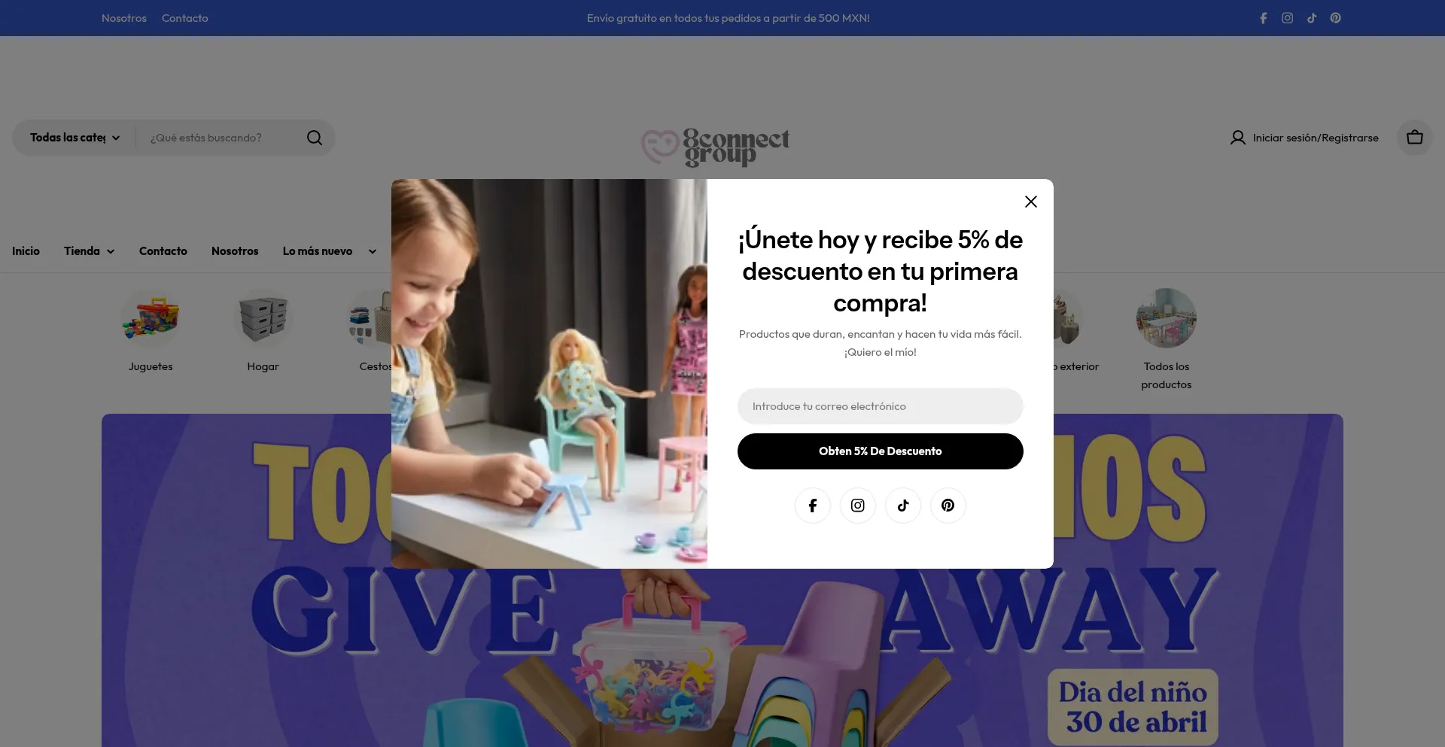Click the user account icon
The height and width of the screenshot is (747, 1445).
(x=1238, y=138)
